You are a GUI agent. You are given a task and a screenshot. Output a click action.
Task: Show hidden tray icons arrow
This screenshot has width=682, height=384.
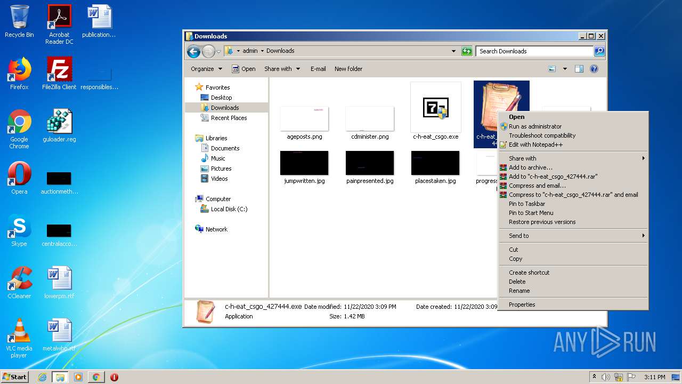(595, 377)
